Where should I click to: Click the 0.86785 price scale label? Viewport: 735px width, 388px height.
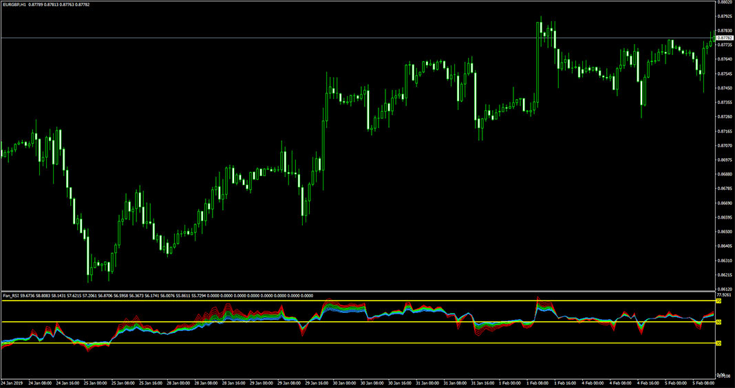tap(725, 188)
